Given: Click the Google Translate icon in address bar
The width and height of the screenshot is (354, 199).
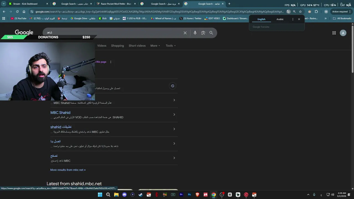Looking at the screenshot, I should pyautogui.click(x=288, y=12).
